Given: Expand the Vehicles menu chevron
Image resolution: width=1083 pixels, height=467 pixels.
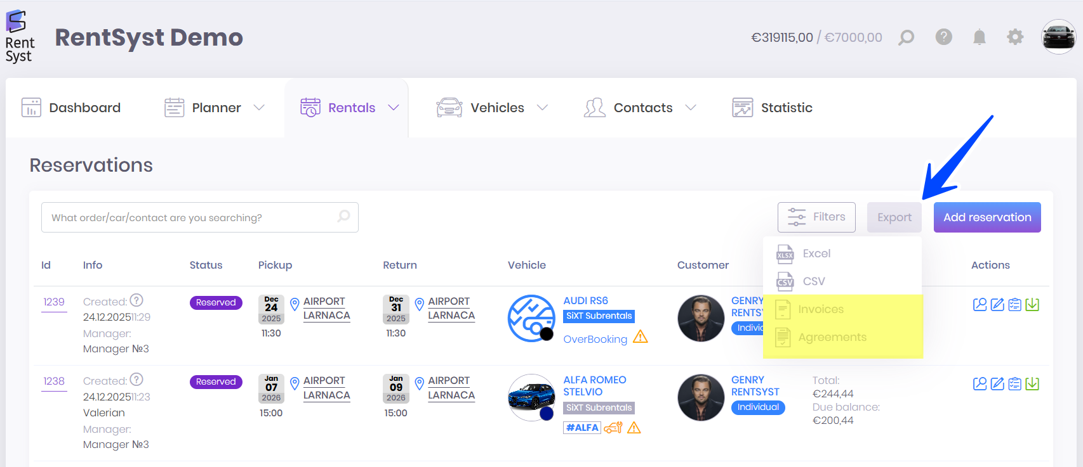Looking at the screenshot, I should click(542, 108).
